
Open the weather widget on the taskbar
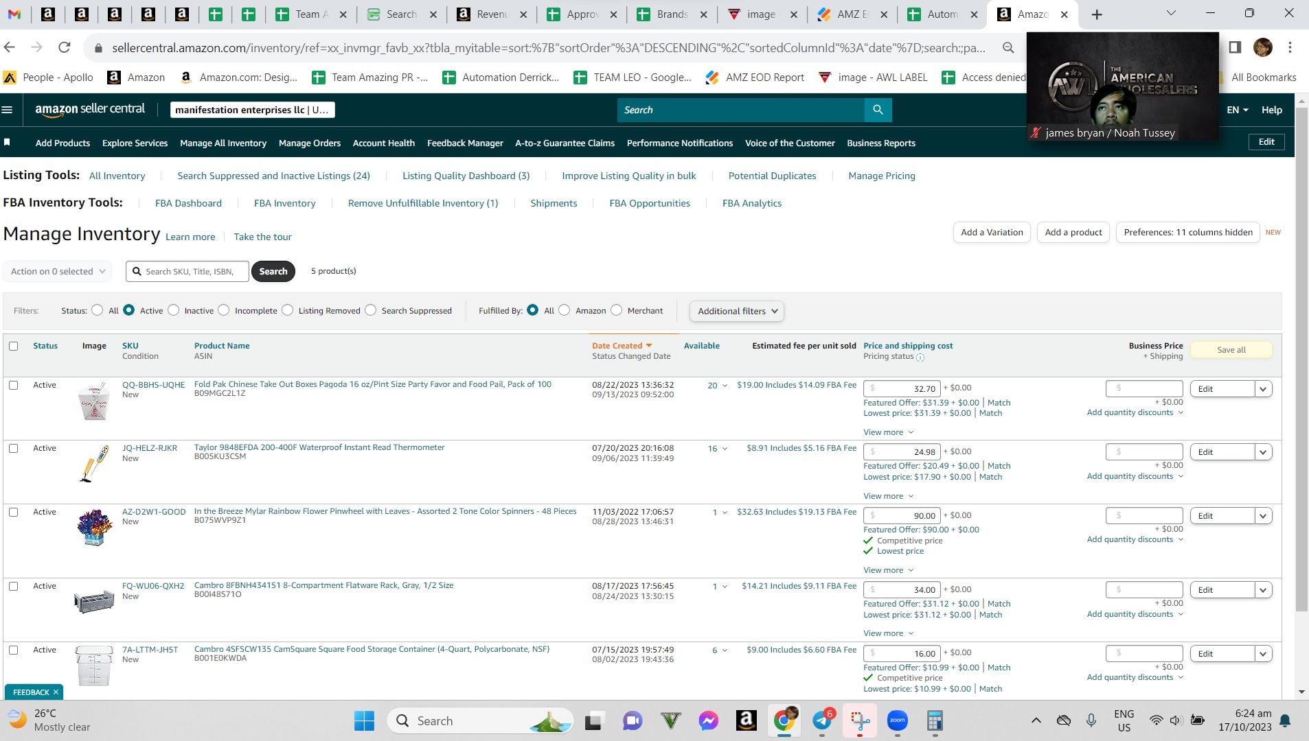tap(49, 720)
